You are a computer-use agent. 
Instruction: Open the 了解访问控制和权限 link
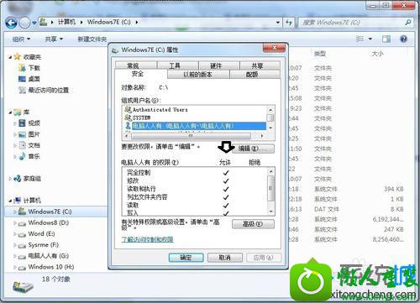pos(147,239)
